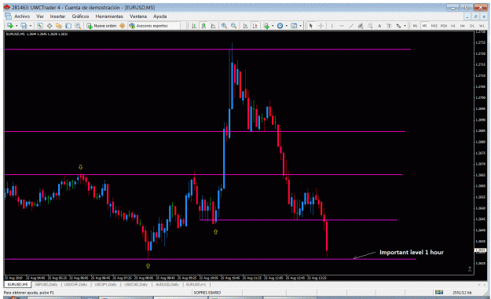Open the Insertar menu
Image resolution: width=491 pixels, height=299 pixels.
(x=57, y=16)
